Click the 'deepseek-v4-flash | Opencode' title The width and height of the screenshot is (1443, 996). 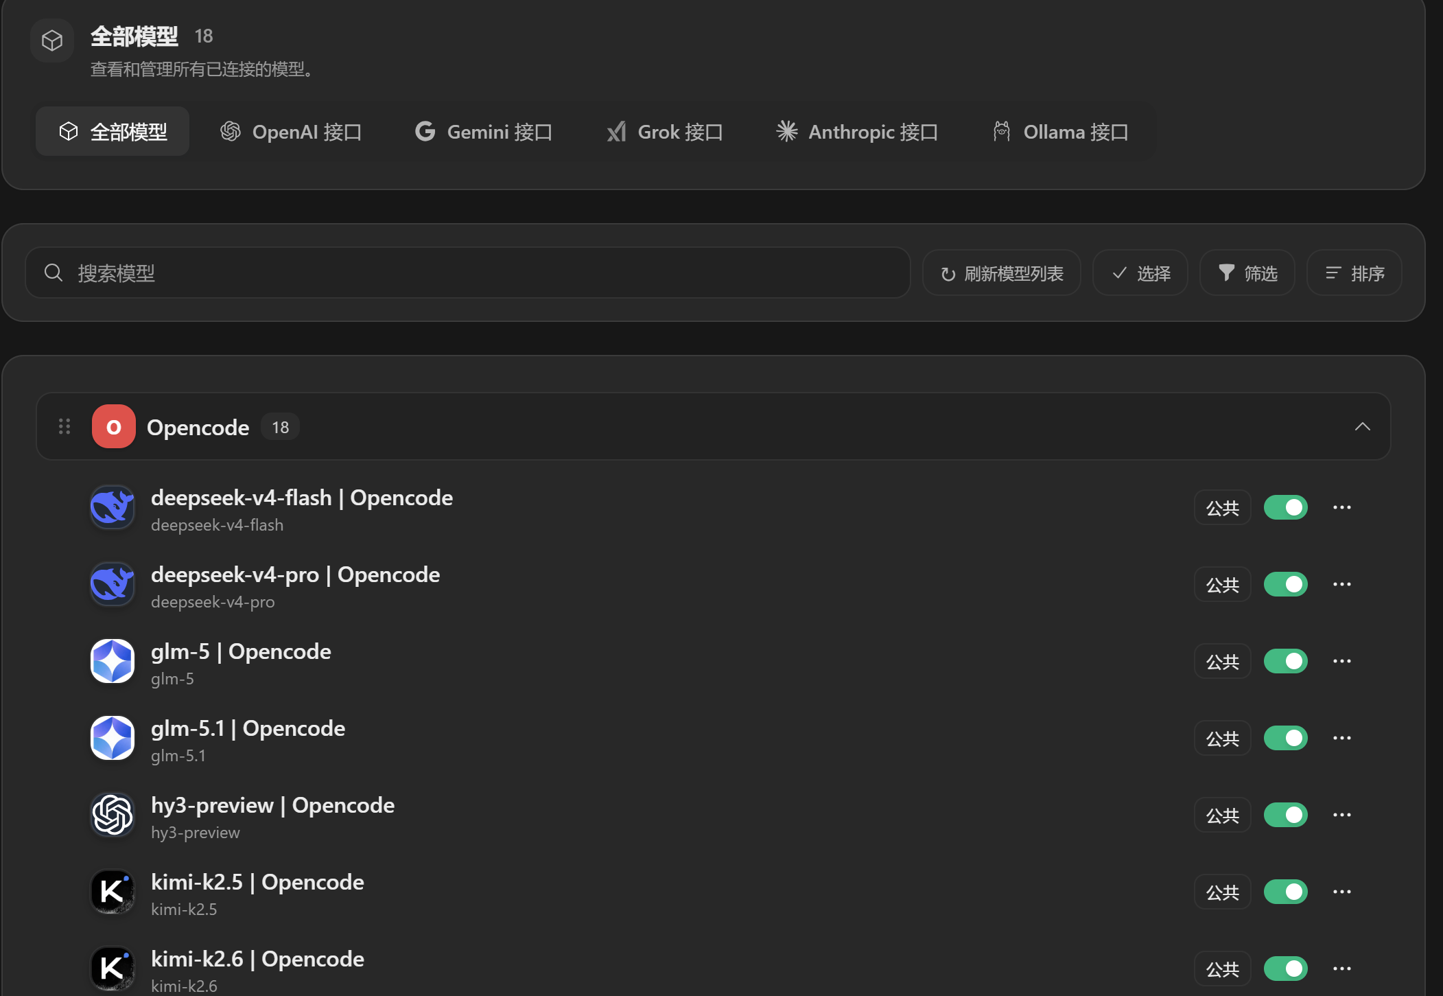click(302, 498)
